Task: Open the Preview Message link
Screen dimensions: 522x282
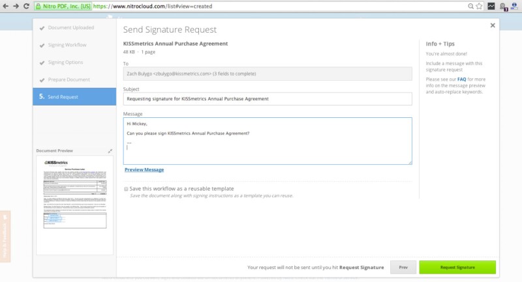Action: click(144, 169)
